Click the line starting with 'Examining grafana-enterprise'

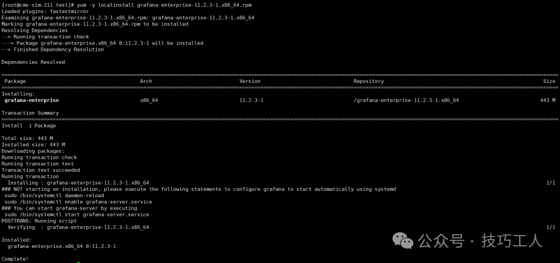[128, 18]
